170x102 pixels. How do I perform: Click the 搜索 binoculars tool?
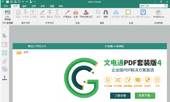point(106,14)
